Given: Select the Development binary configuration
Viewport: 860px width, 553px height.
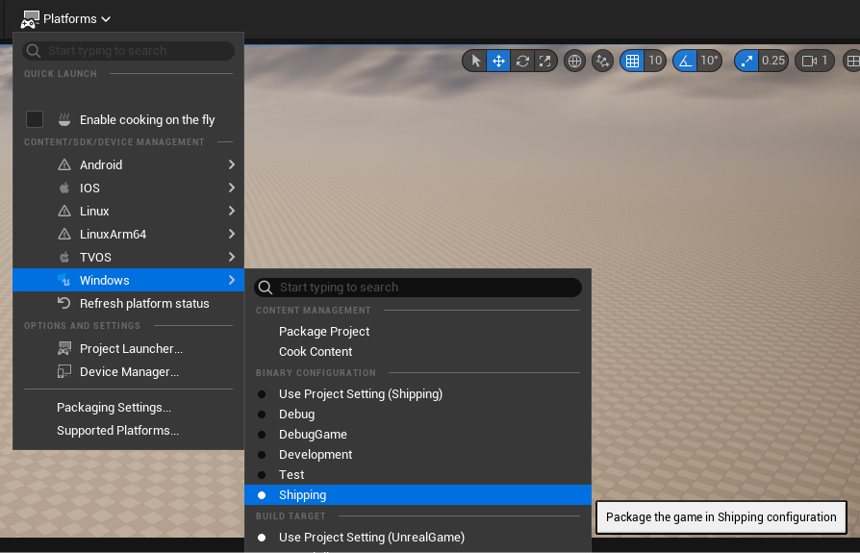Looking at the screenshot, I should (316, 454).
